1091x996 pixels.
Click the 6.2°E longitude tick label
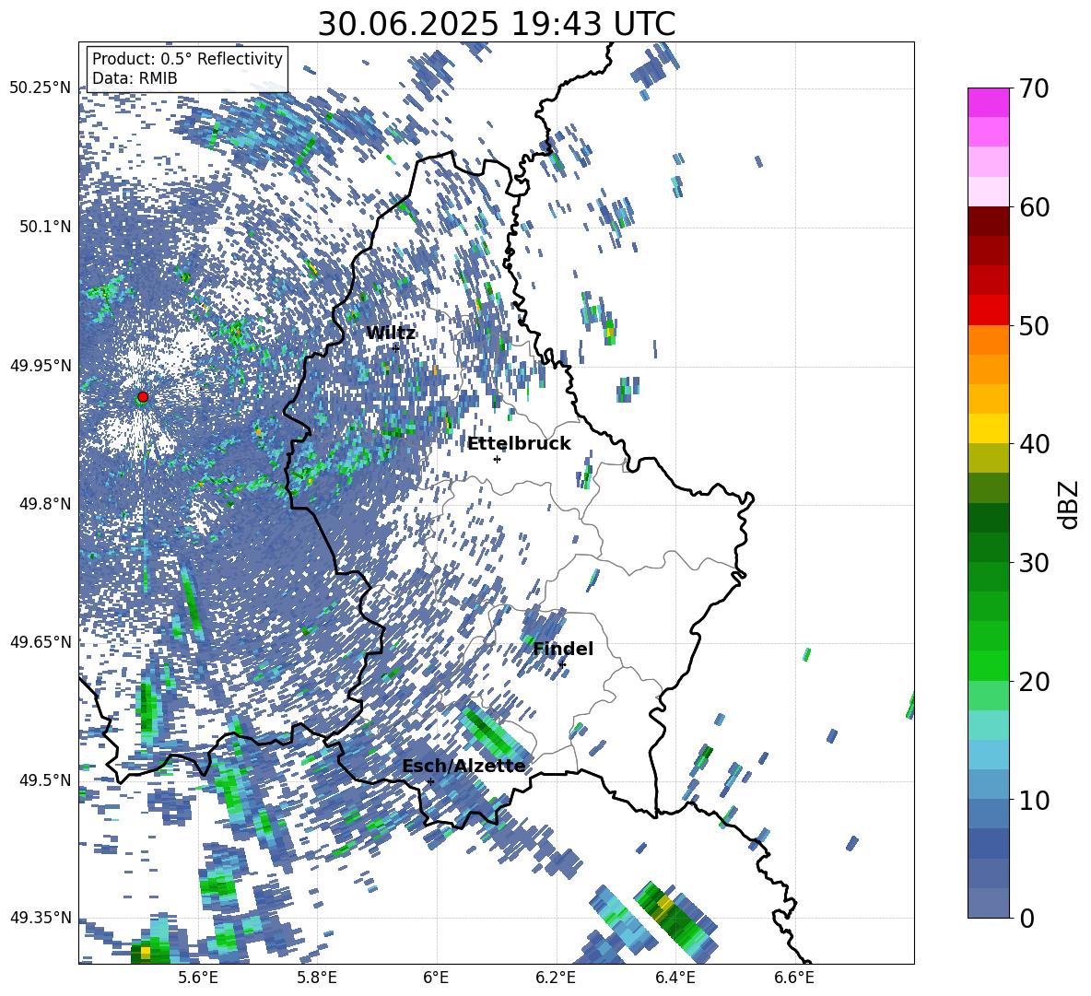(x=557, y=978)
